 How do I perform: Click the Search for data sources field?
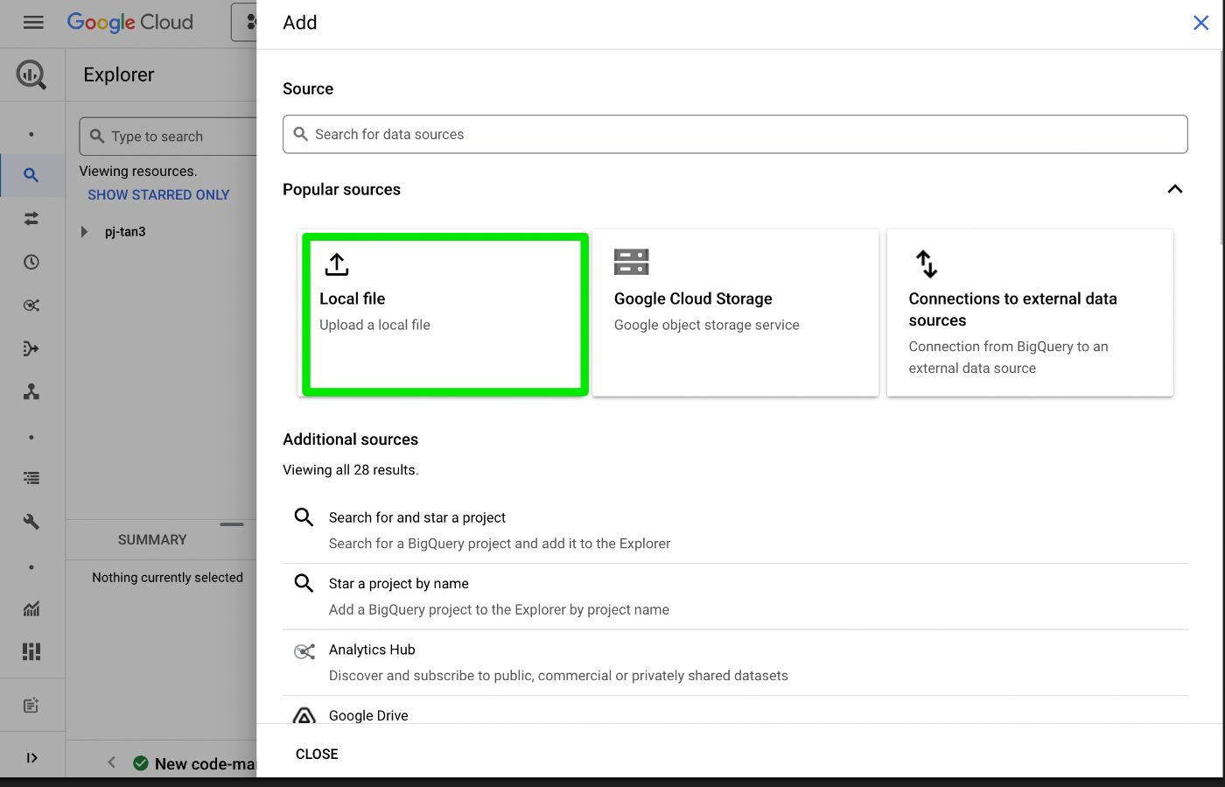[735, 134]
